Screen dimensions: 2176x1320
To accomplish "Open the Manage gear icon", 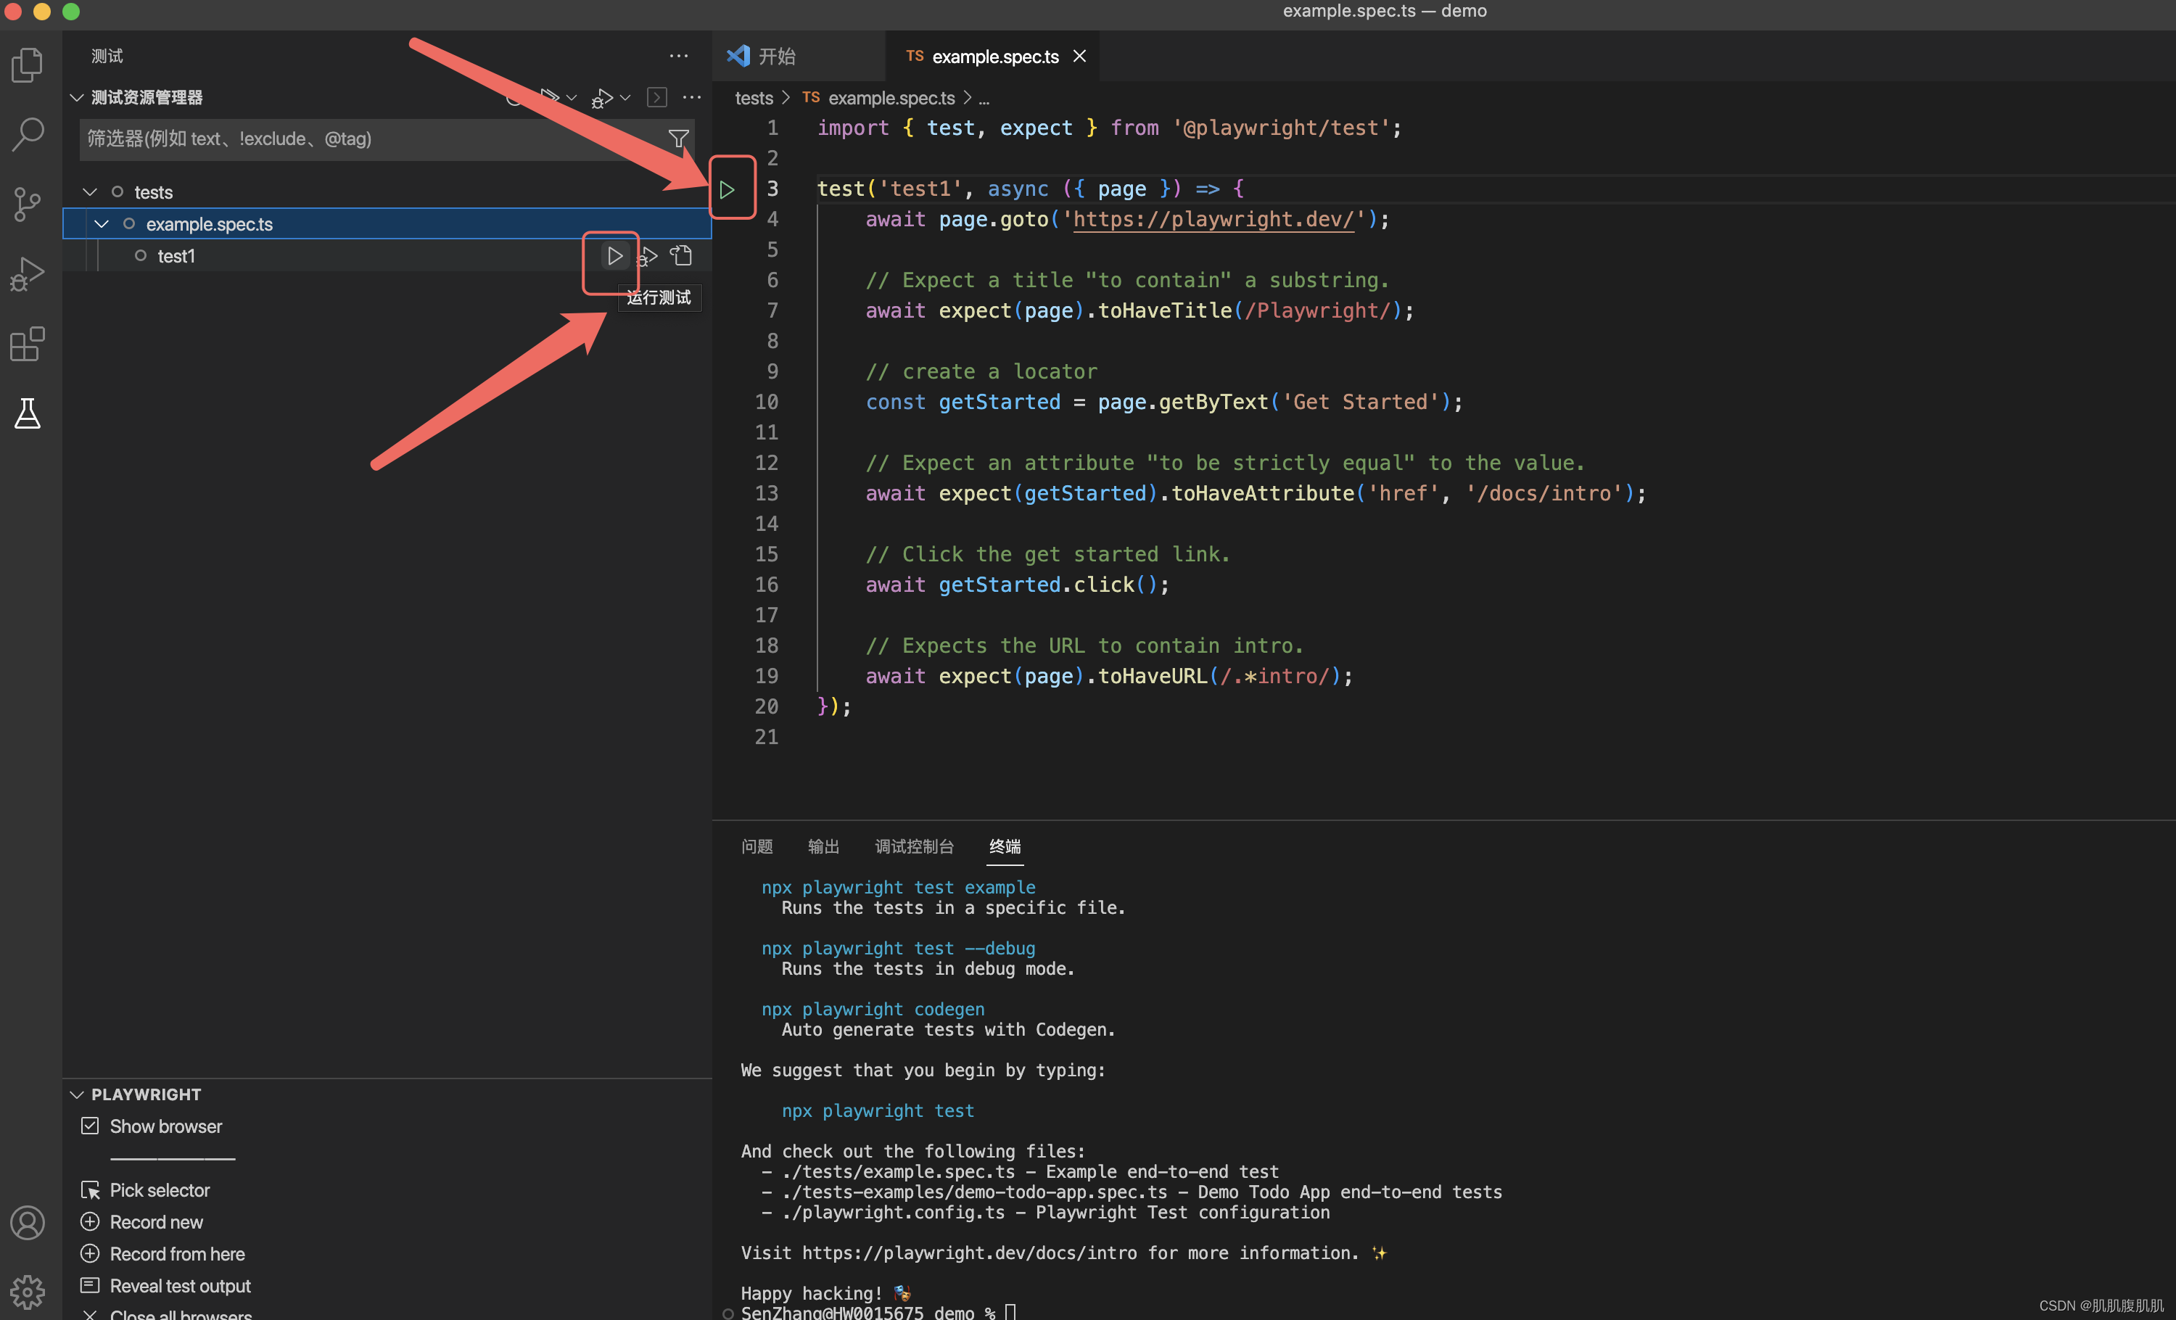I will click(28, 1292).
